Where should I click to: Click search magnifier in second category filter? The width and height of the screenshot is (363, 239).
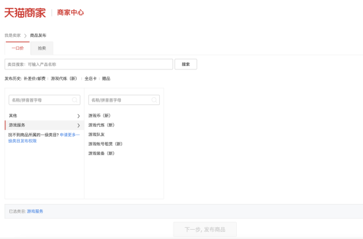154,100
